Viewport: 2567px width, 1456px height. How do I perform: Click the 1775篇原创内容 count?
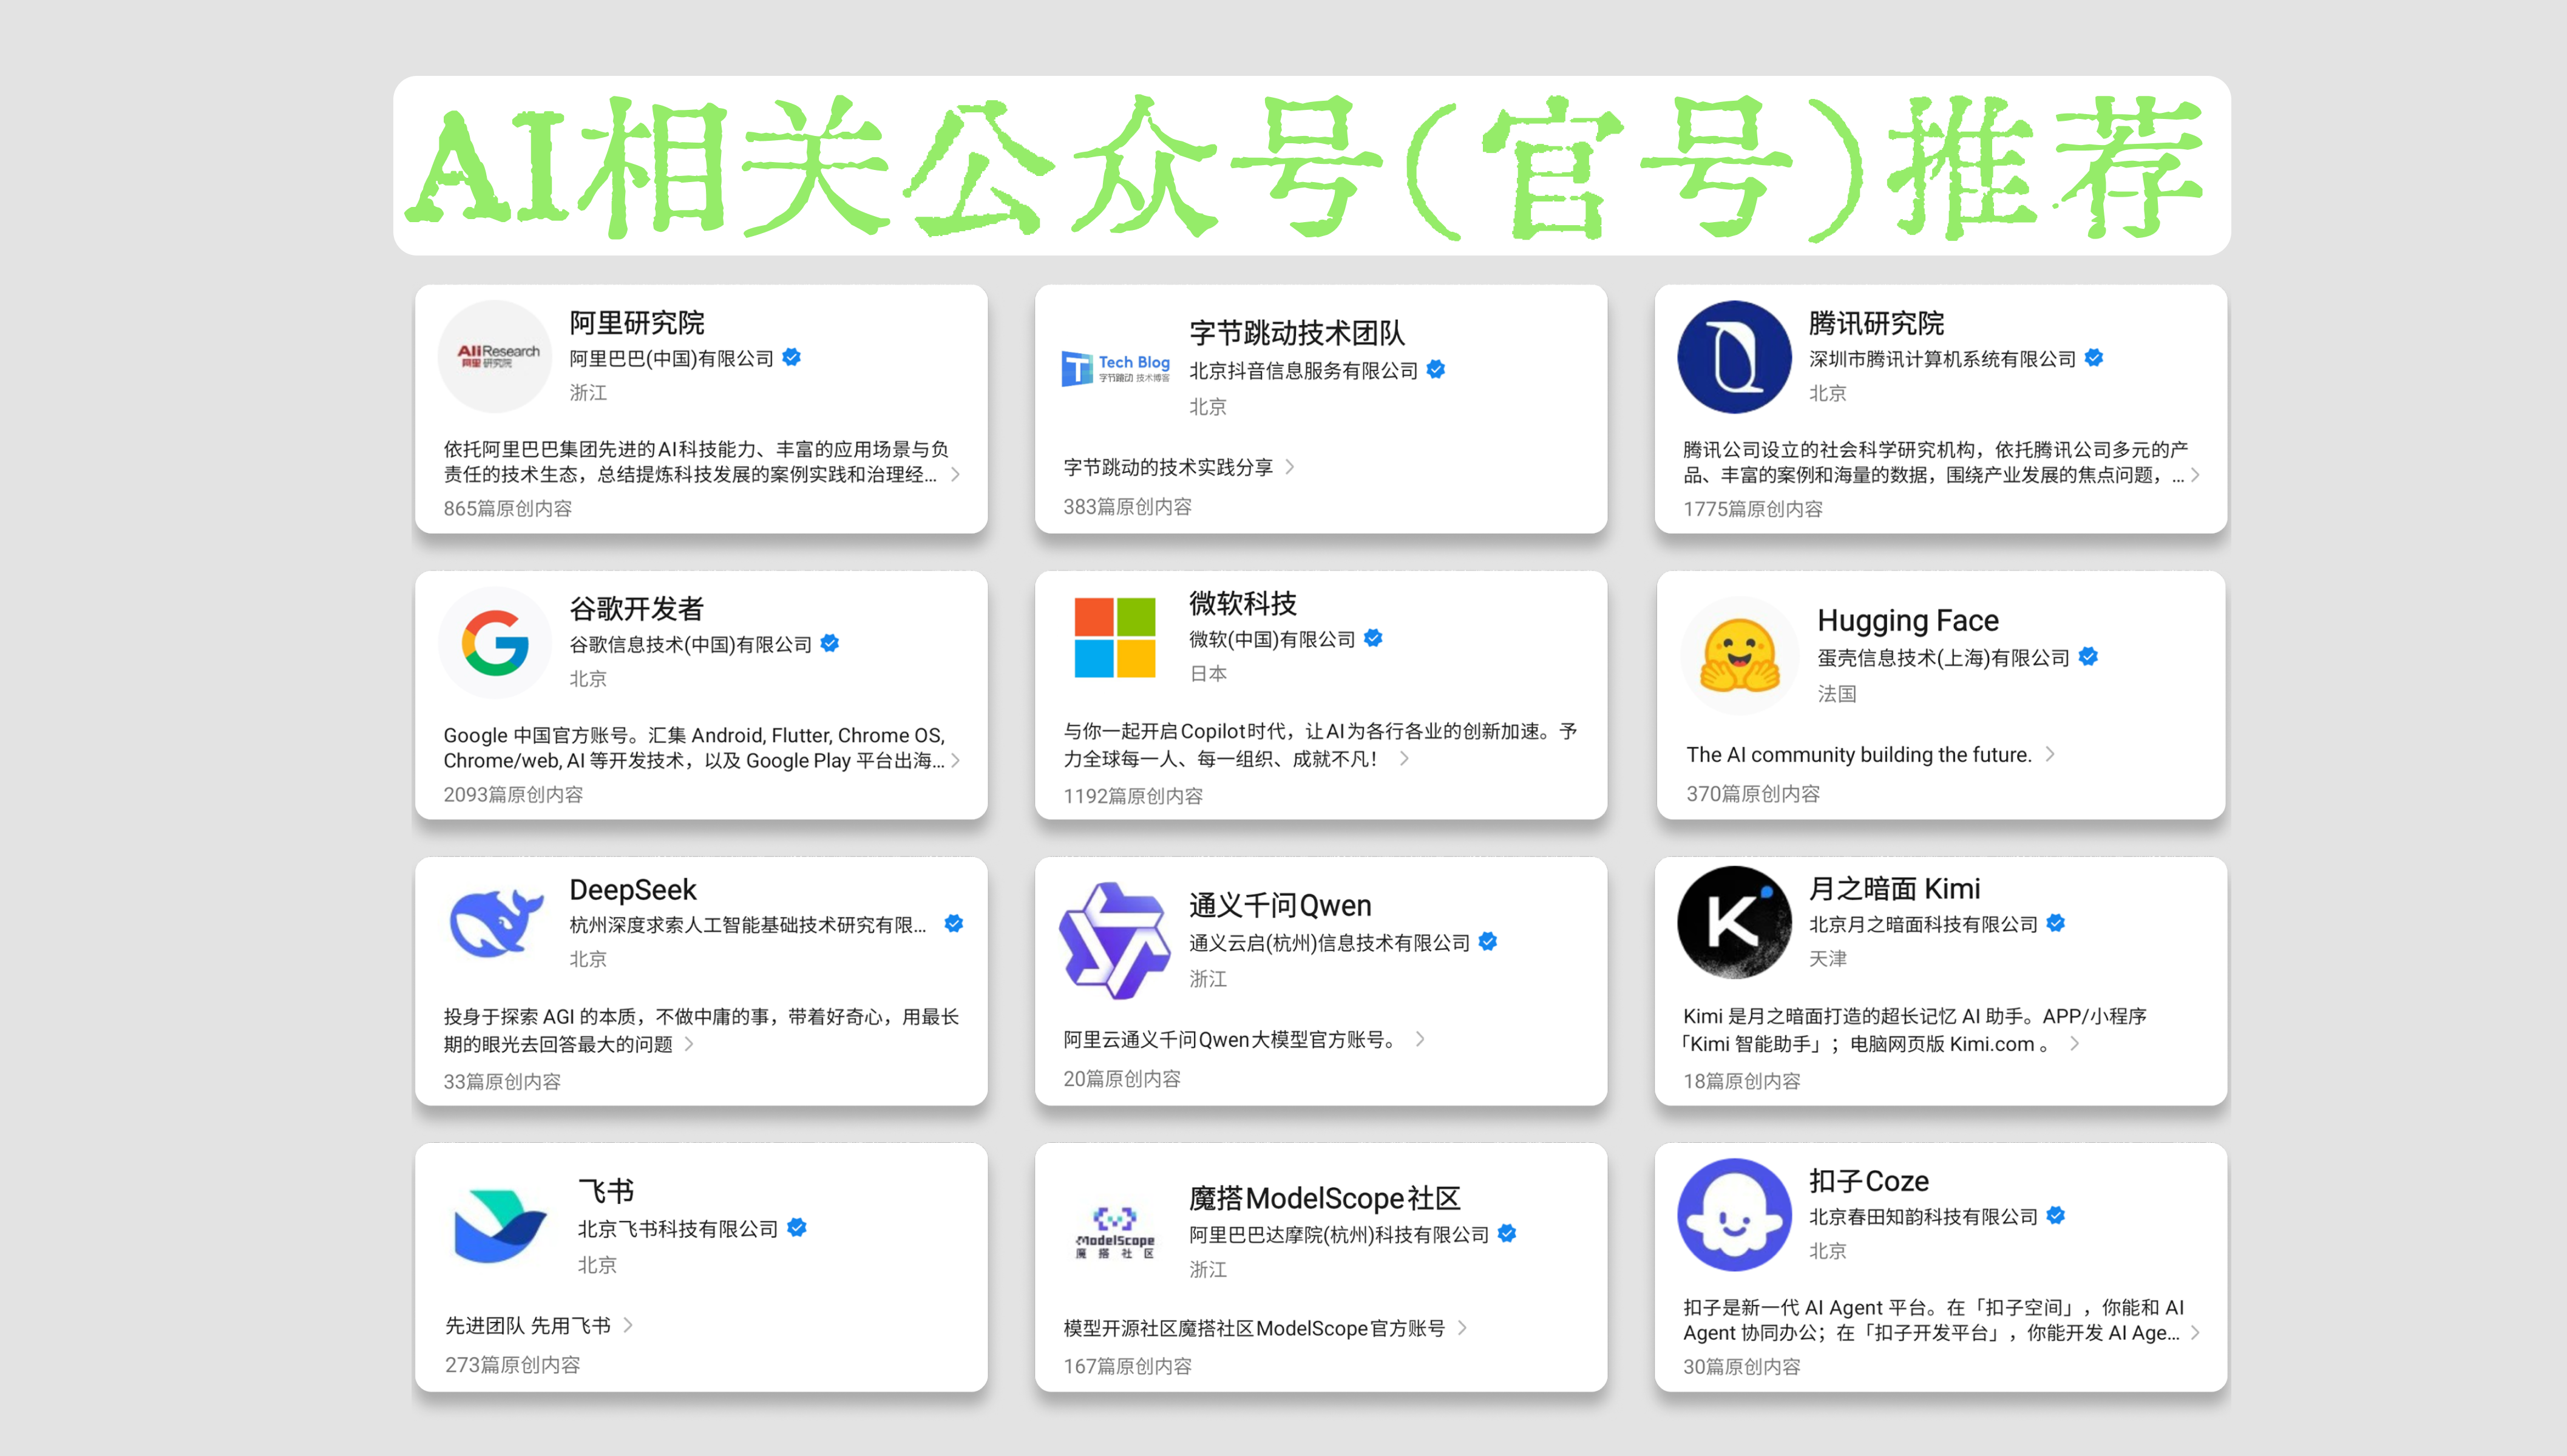point(1753,508)
